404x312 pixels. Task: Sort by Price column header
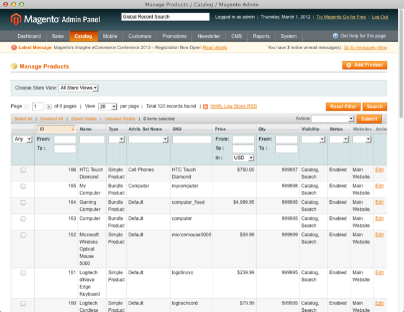click(220, 129)
